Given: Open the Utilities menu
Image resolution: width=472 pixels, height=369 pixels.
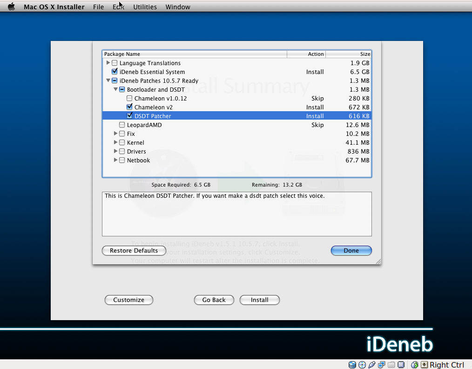Looking at the screenshot, I should click(145, 7).
